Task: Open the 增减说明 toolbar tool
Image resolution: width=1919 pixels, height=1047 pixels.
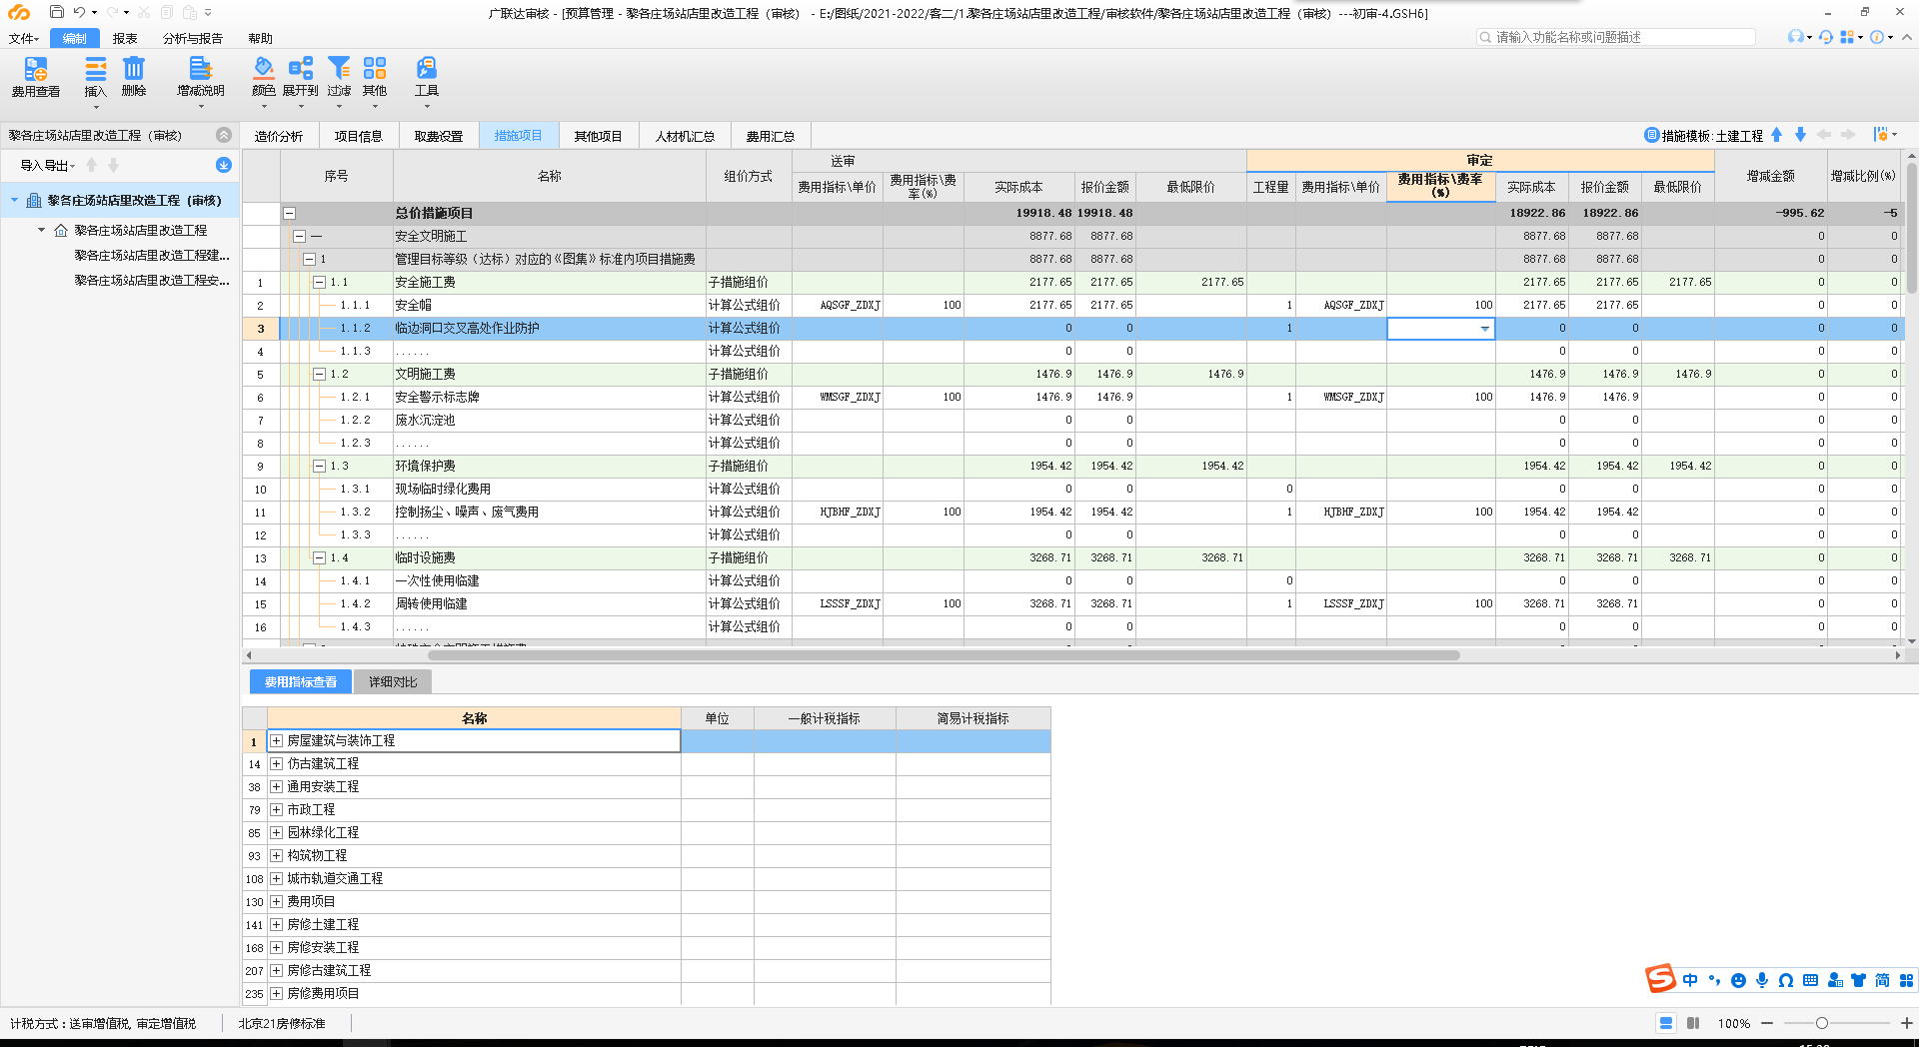Action: (x=201, y=77)
